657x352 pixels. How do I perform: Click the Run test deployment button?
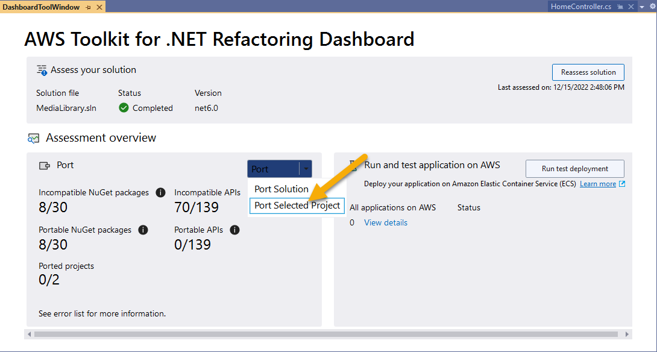pos(575,169)
